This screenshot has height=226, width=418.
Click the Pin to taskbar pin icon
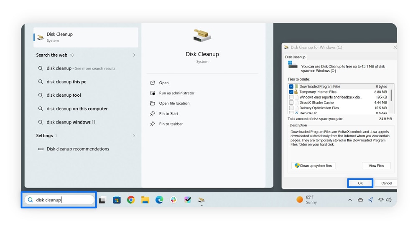(153, 124)
